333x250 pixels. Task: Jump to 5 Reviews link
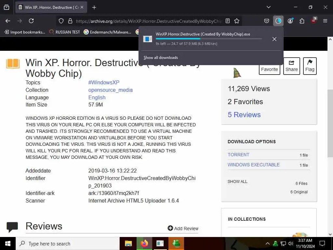[x=244, y=115]
